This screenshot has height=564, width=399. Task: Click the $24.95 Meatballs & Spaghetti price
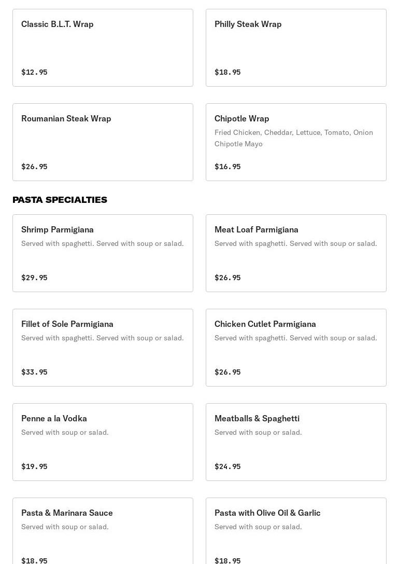[x=227, y=466]
